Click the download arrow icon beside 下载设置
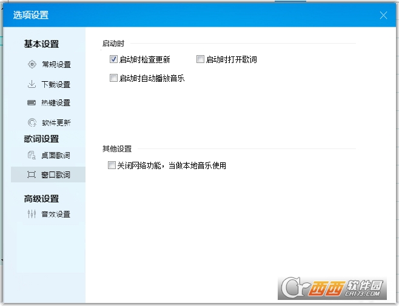This screenshot has width=399, height=306. (32, 84)
